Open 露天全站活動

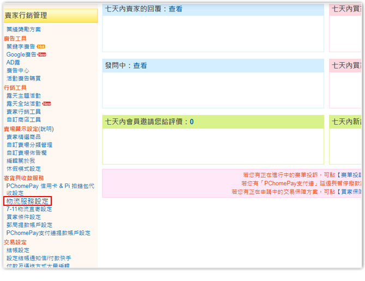[23, 103]
